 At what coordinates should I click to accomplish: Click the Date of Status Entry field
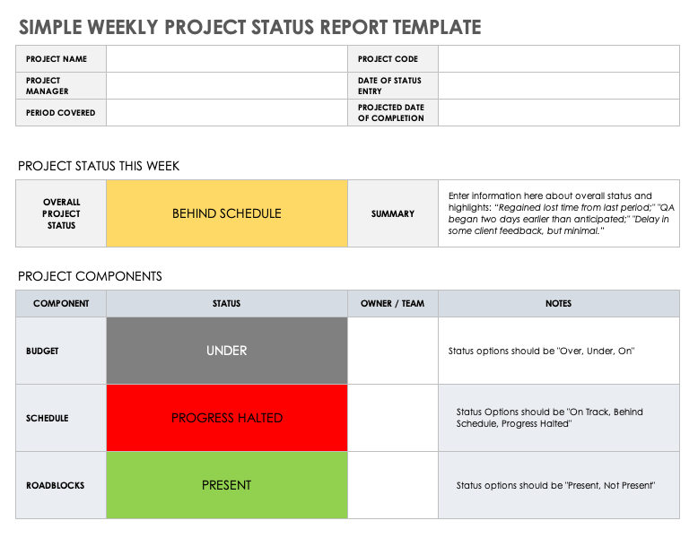[558, 86]
